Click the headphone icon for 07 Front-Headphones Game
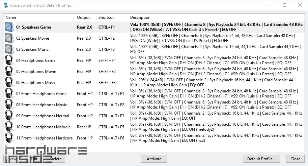This screenshot has width=308, height=166. 9,93
